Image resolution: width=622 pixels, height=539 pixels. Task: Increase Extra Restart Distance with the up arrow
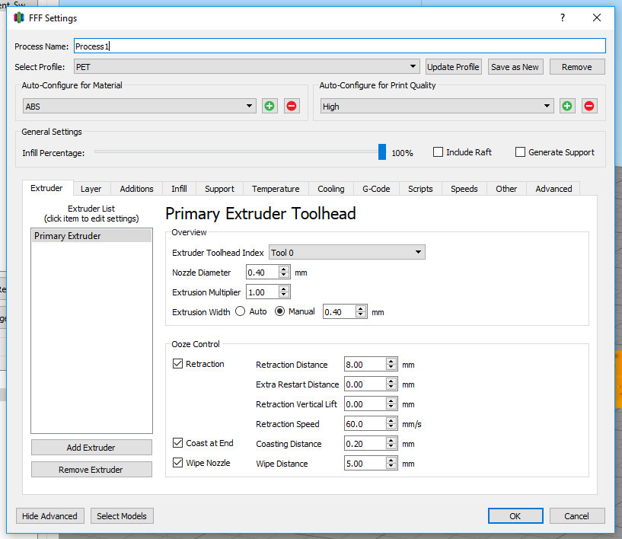tap(391, 381)
